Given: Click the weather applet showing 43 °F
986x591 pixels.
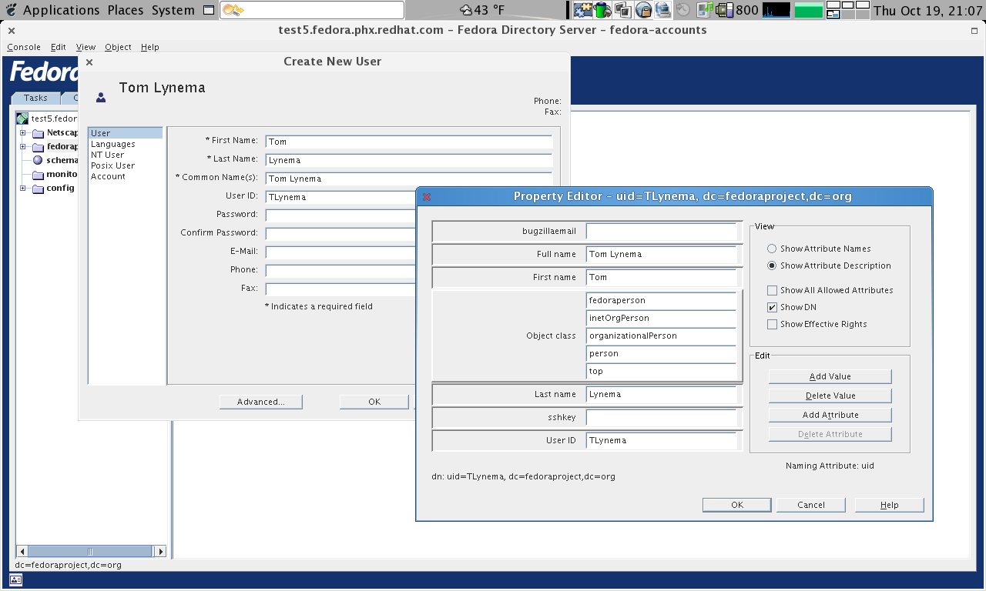Looking at the screenshot, I should [482, 10].
